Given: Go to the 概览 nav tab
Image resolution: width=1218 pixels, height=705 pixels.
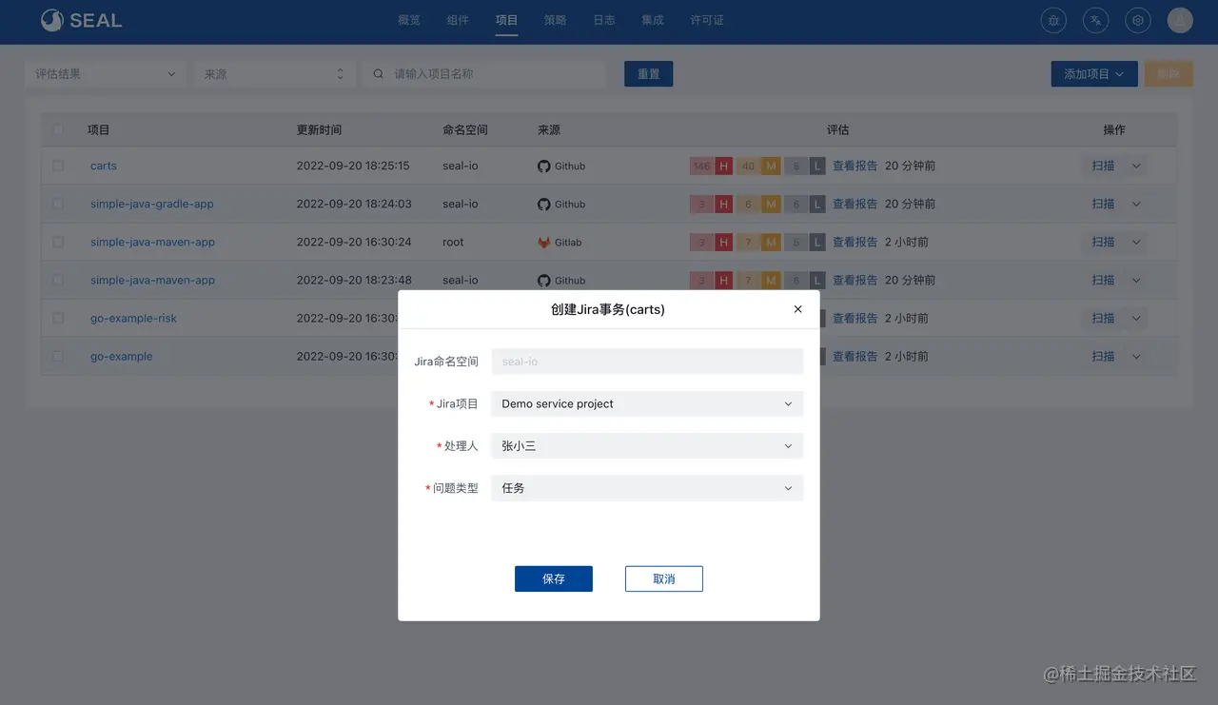Looking at the screenshot, I should click(409, 20).
